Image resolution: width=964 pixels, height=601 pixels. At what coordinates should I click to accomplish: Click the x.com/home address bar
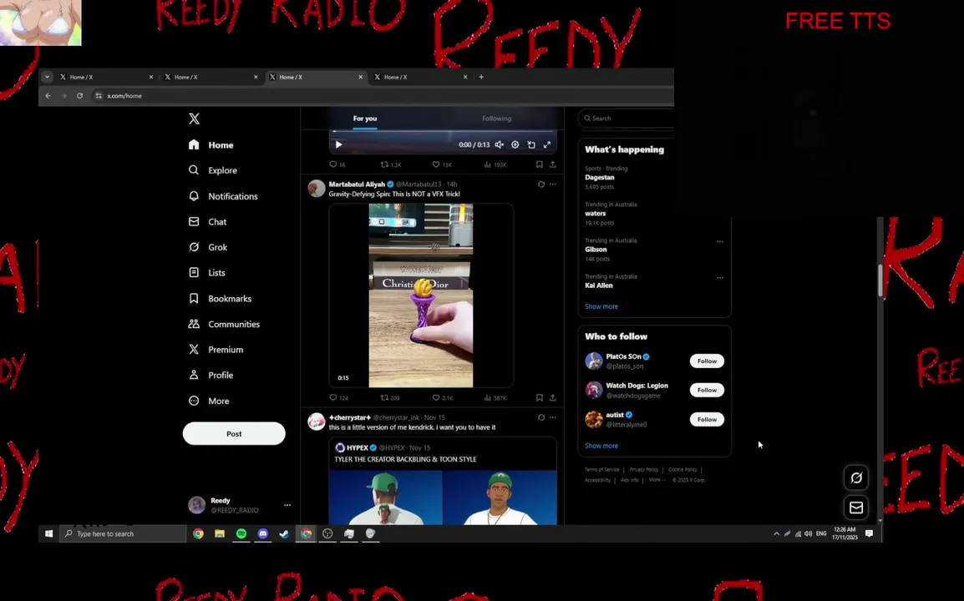381,96
